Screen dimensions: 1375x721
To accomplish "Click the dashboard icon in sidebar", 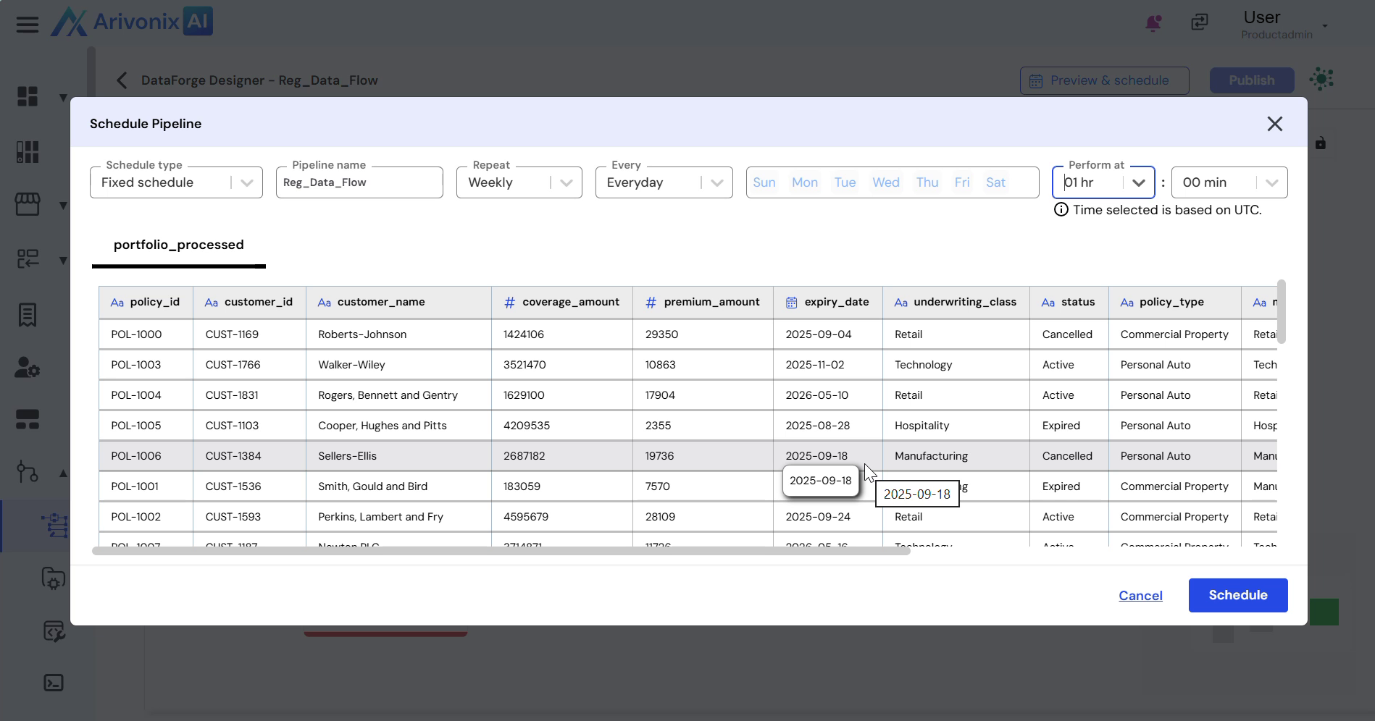I will [x=28, y=96].
